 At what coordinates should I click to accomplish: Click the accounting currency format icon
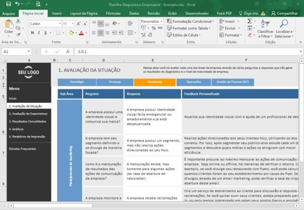(x=143, y=28)
